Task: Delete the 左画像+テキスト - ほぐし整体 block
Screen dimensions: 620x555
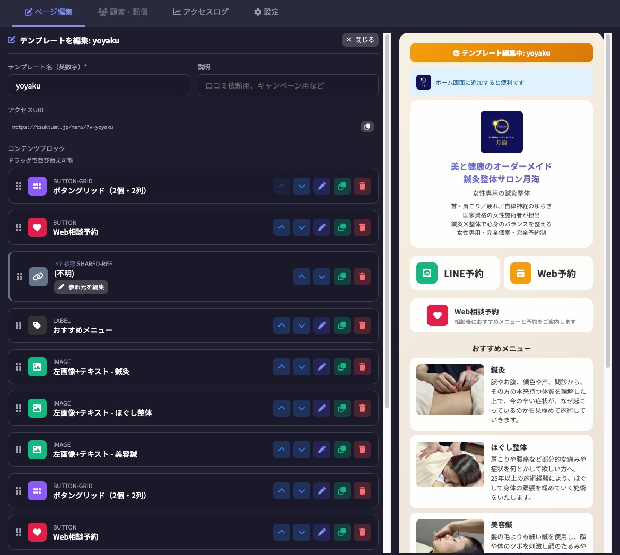Action: coord(362,408)
